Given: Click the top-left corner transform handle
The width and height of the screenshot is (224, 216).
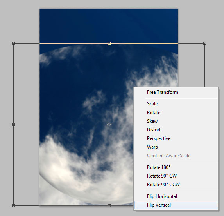Looking at the screenshot, I should tap(13, 43).
